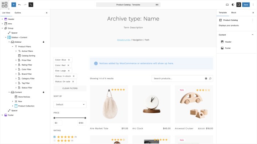Expand the Price Filter block
The width and height of the screenshot is (257, 144).
16,60
